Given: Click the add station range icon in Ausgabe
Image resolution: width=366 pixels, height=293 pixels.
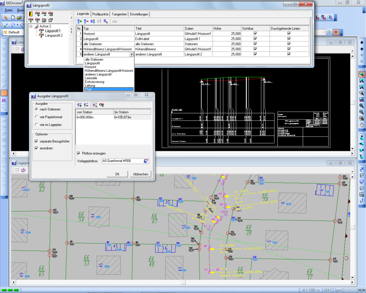Looking at the screenshot, I should tap(79, 105).
